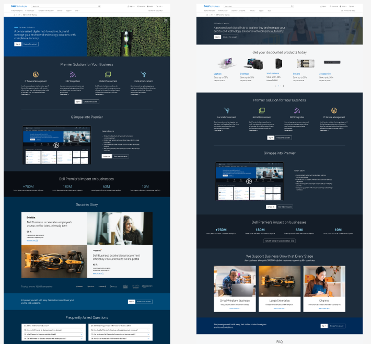The image size is (371, 344).
Task: Expand FAQ question Q4 on left page
Action: coord(53,339)
